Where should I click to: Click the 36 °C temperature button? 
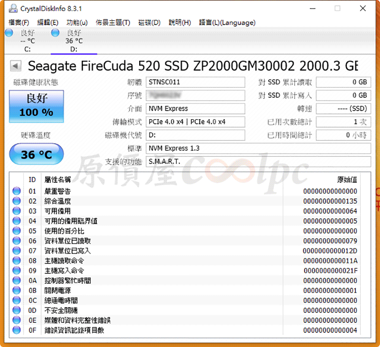click(x=37, y=154)
